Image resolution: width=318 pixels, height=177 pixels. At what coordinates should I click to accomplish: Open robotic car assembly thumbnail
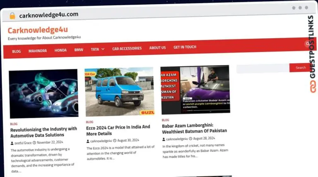coord(43,94)
